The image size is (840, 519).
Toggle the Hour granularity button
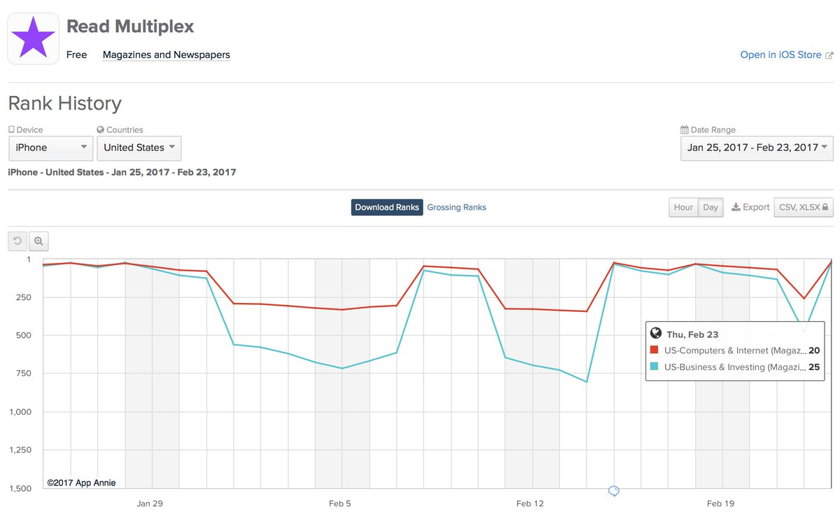684,207
